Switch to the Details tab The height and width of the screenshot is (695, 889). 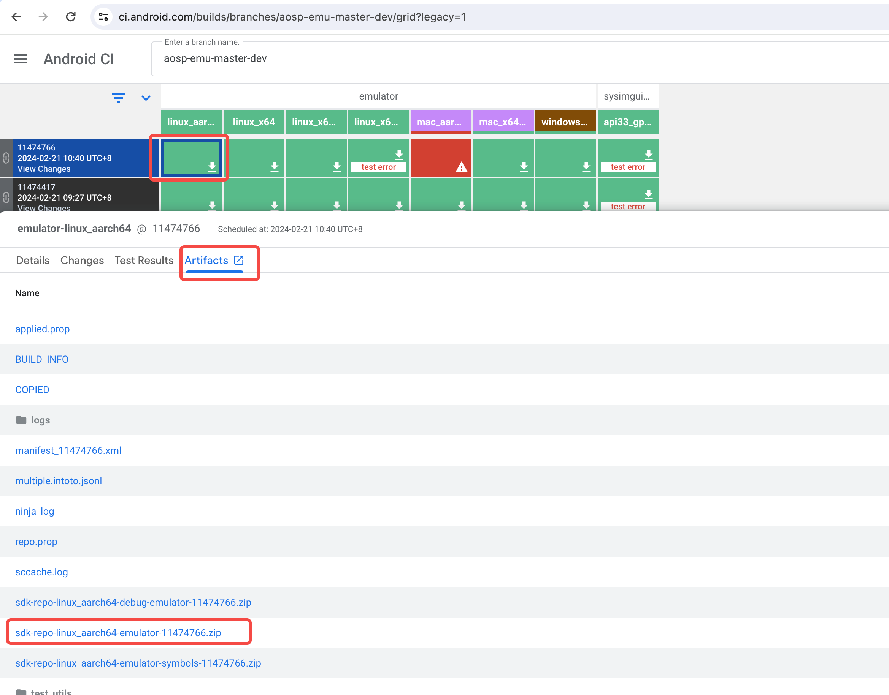pos(33,261)
